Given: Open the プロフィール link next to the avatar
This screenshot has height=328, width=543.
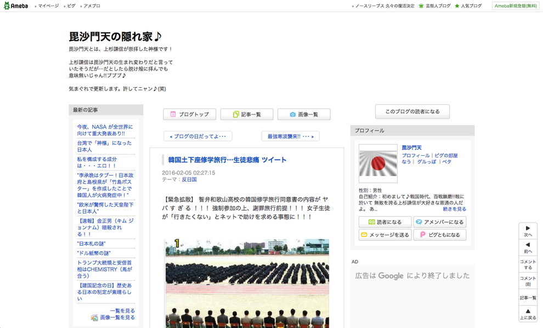Looking at the screenshot, I should point(416,156).
